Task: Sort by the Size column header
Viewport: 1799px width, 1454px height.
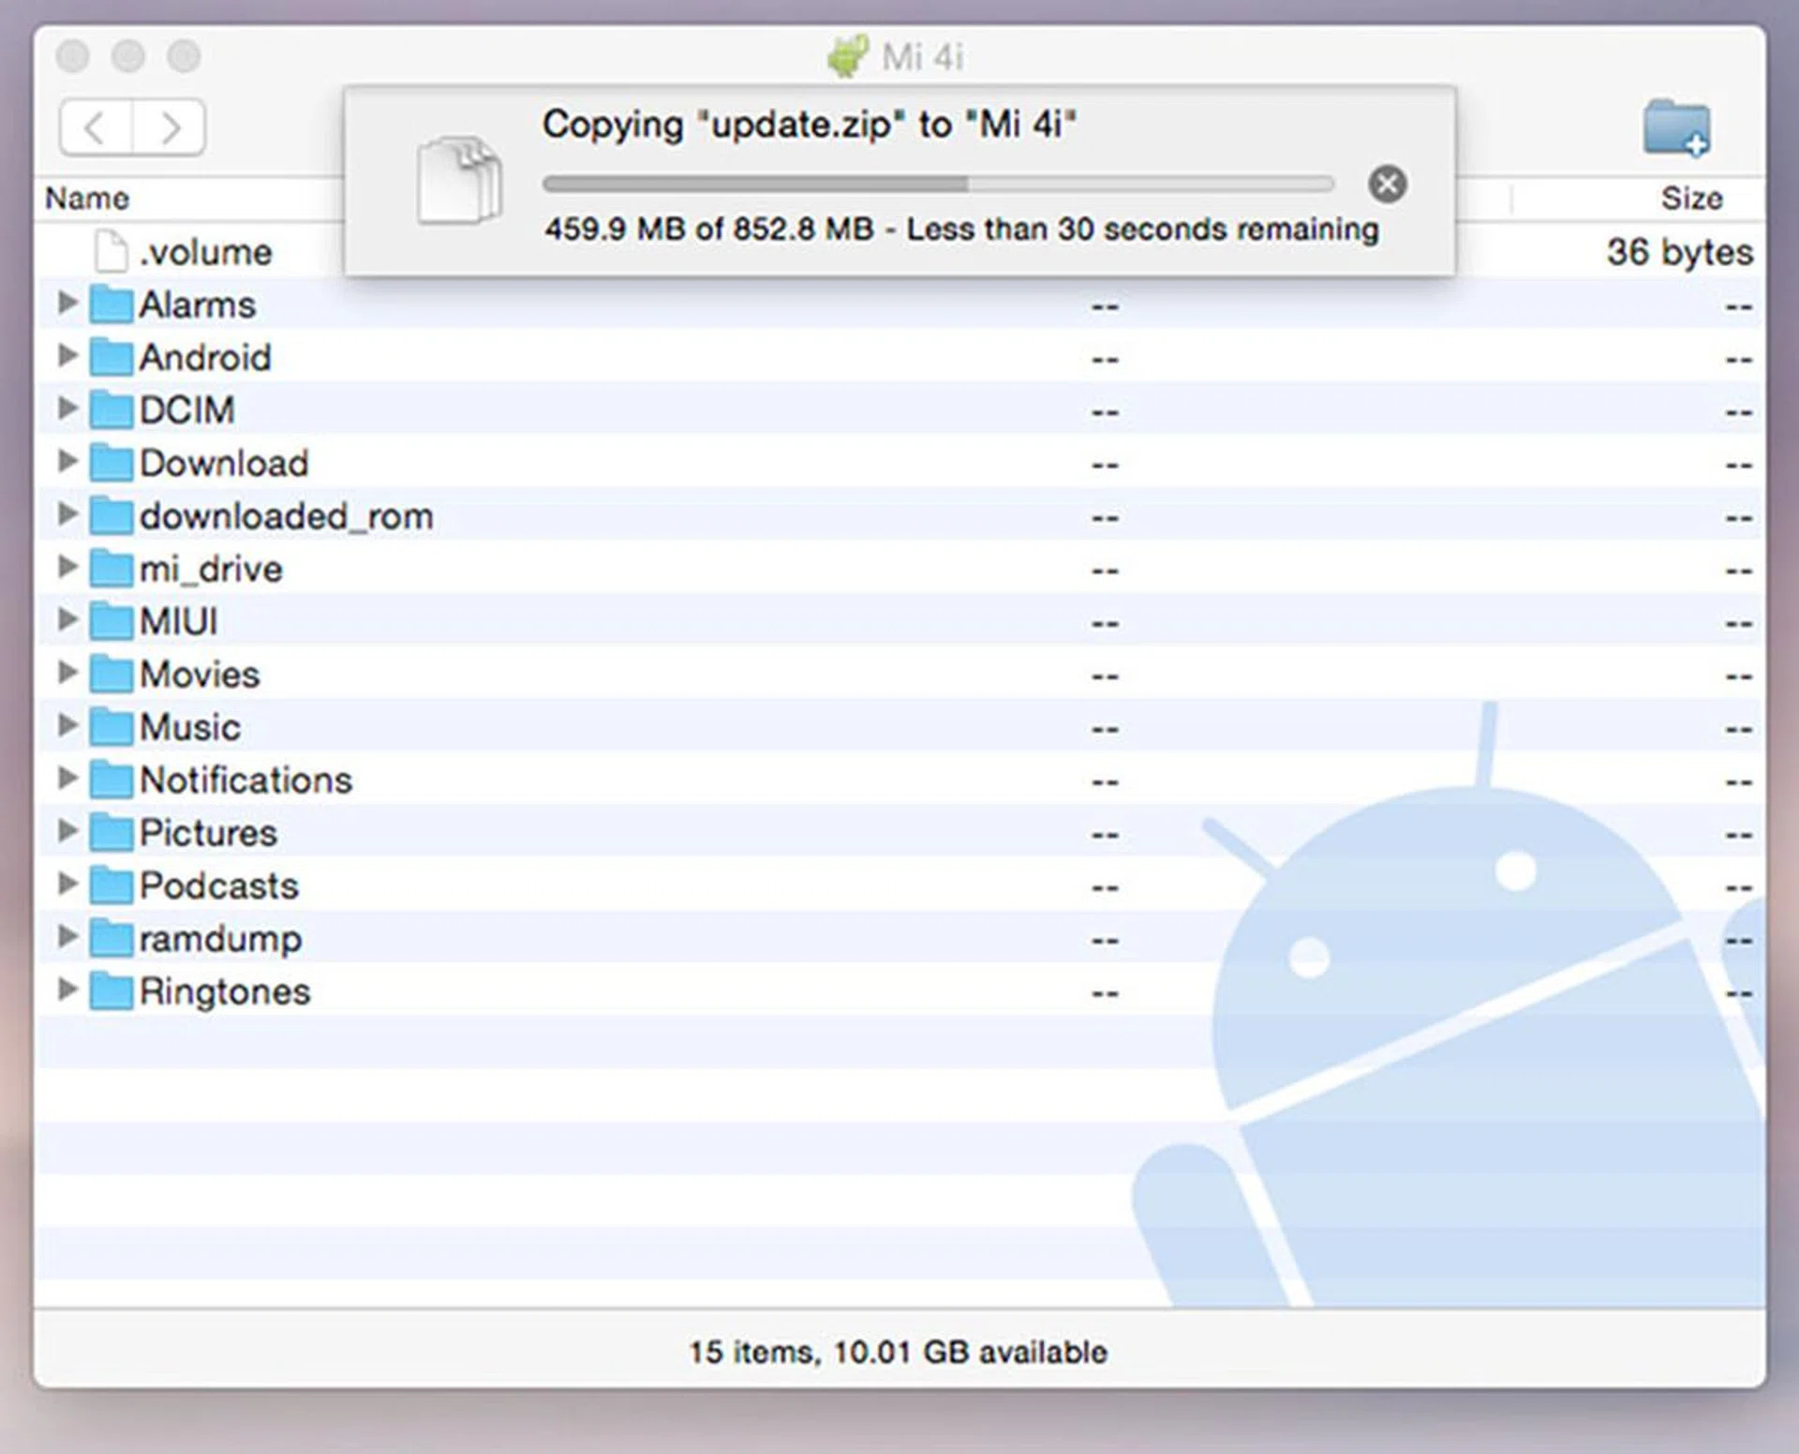Action: click(1690, 199)
